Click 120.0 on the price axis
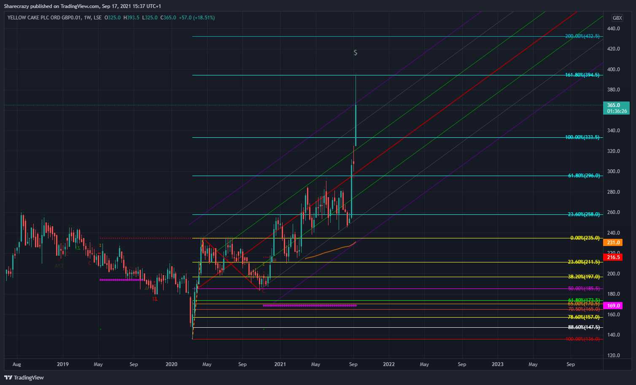This screenshot has height=385, width=636. pyautogui.click(x=613, y=356)
